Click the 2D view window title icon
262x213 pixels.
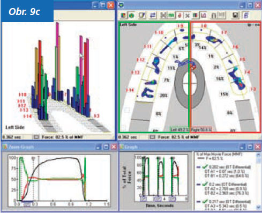[x=121, y=5]
